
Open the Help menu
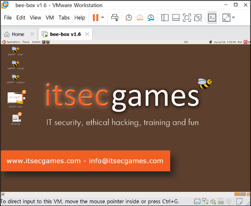(80, 18)
